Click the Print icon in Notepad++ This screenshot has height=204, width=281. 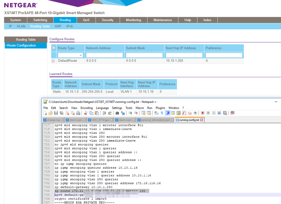(78, 113)
